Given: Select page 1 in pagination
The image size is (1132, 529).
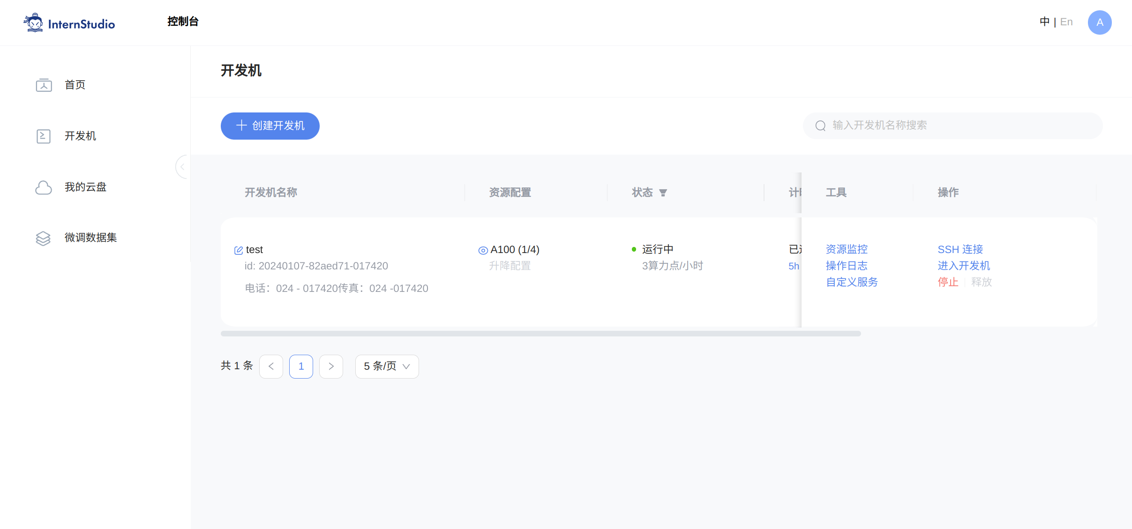Looking at the screenshot, I should pyautogui.click(x=301, y=366).
